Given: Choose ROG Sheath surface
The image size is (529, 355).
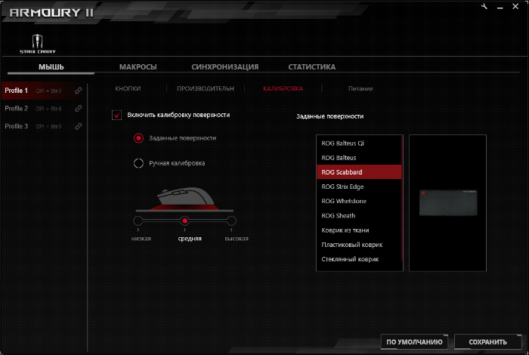Looking at the screenshot, I should click(x=359, y=216).
